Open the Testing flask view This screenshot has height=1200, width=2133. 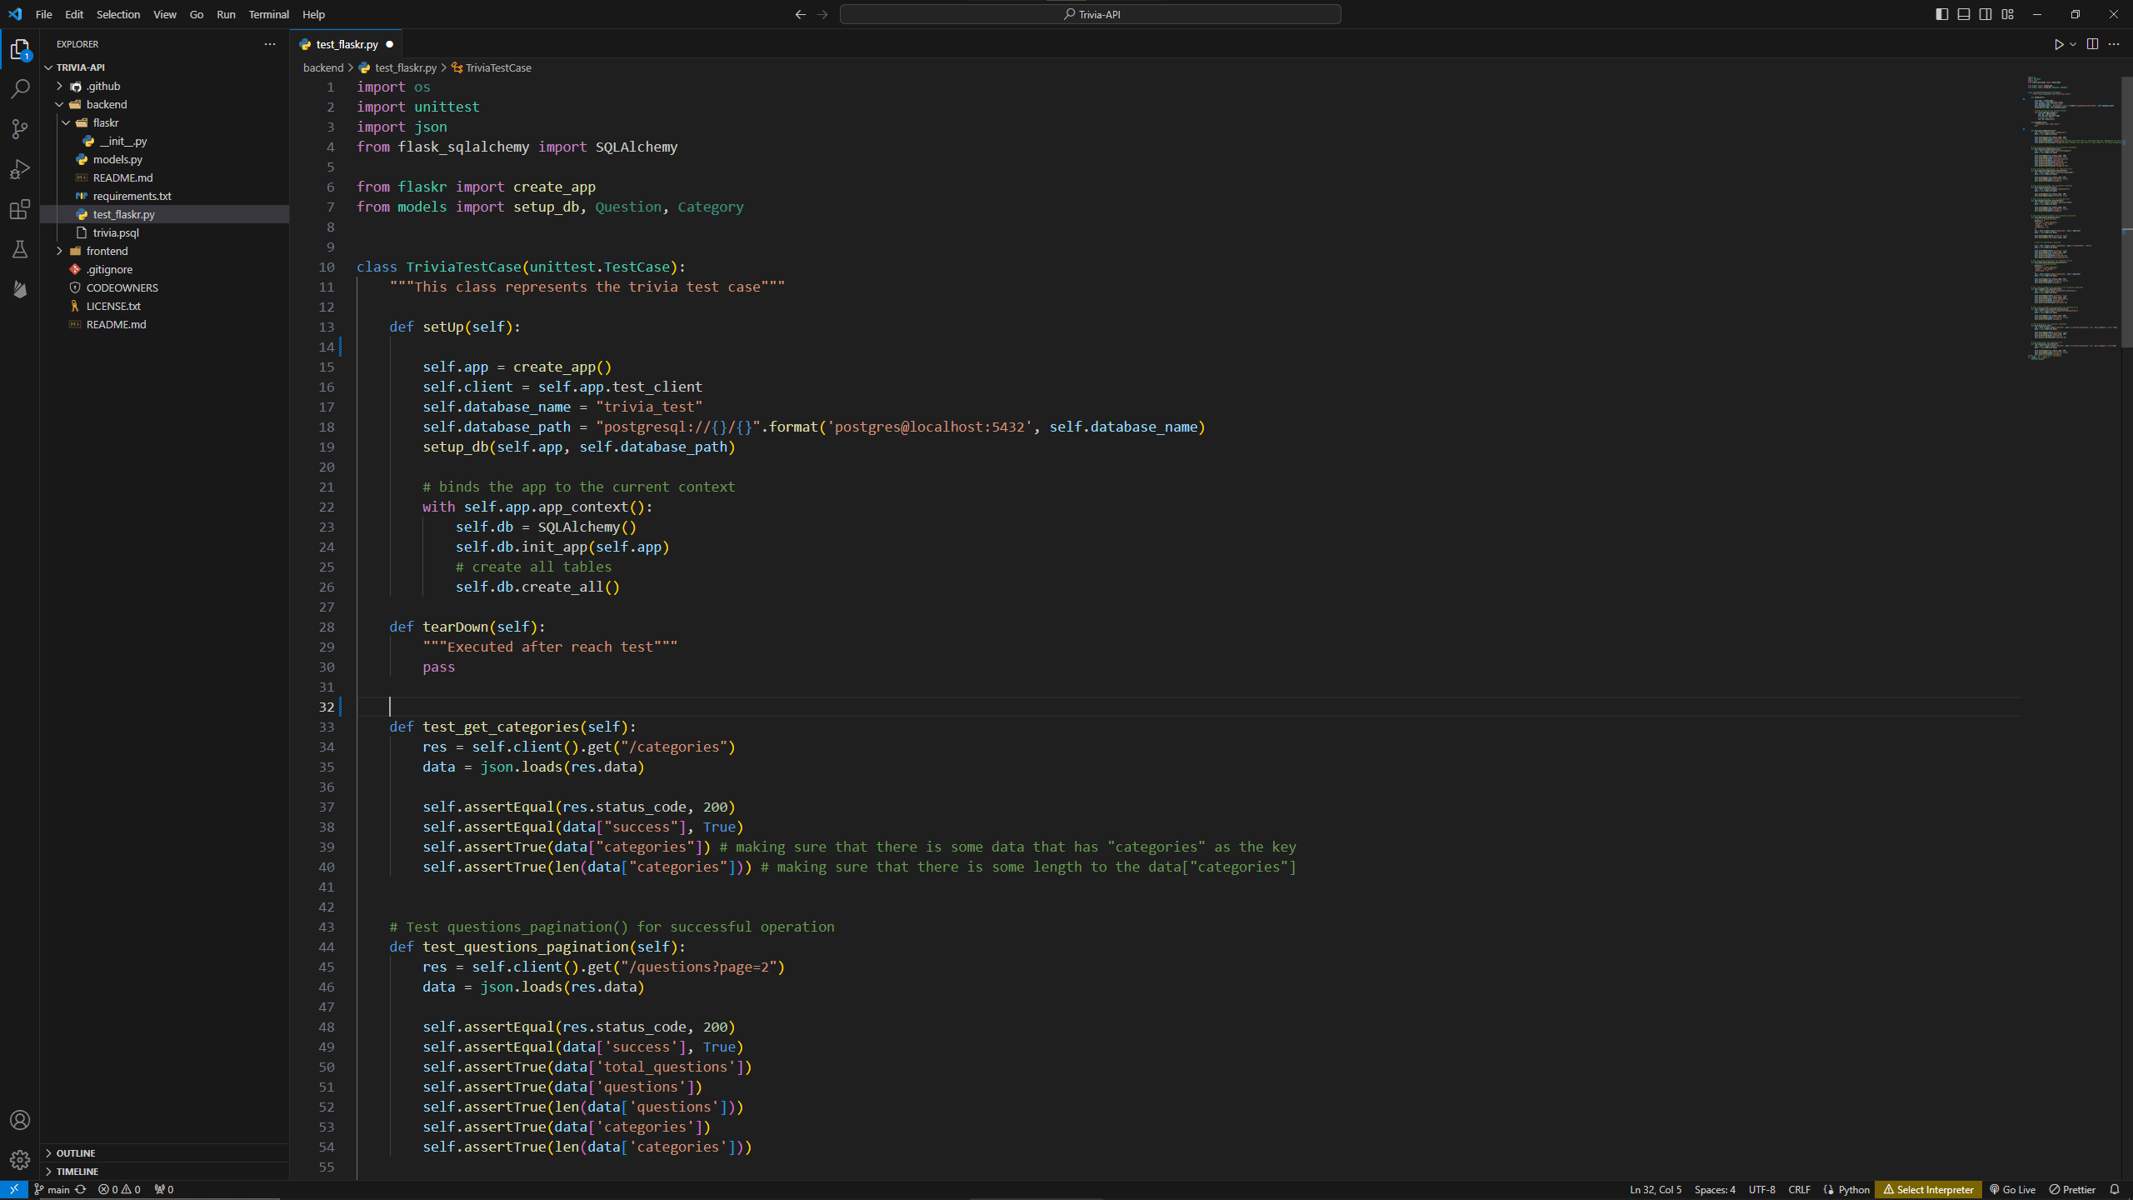pyautogui.click(x=20, y=249)
